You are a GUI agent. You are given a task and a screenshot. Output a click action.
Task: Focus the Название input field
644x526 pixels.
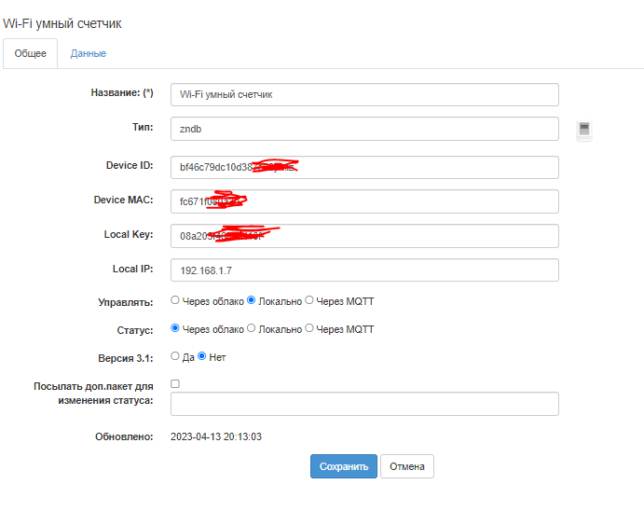point(364,94)
